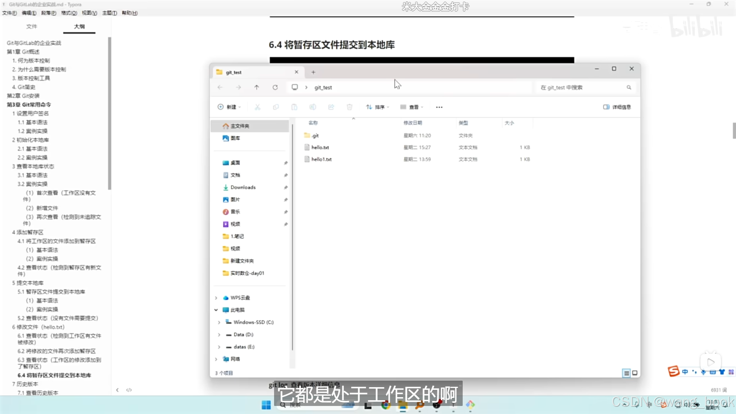Click the .git folder icon

(307, 135)
